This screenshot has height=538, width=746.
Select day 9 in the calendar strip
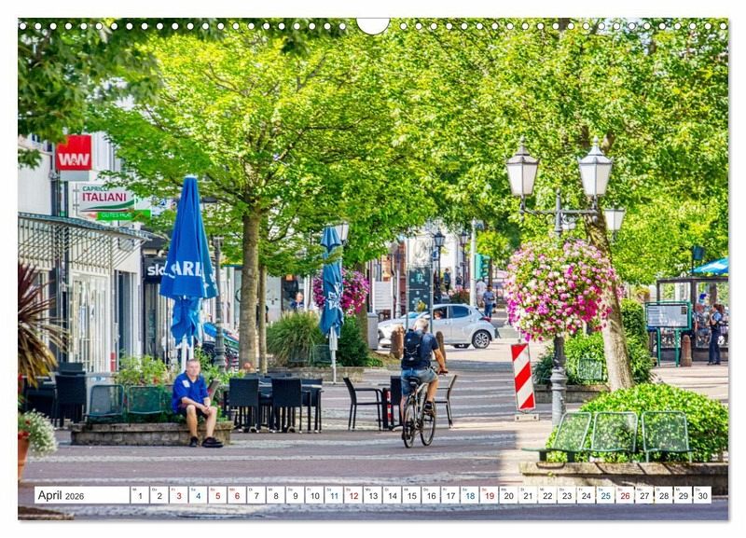tap(295, 495)
